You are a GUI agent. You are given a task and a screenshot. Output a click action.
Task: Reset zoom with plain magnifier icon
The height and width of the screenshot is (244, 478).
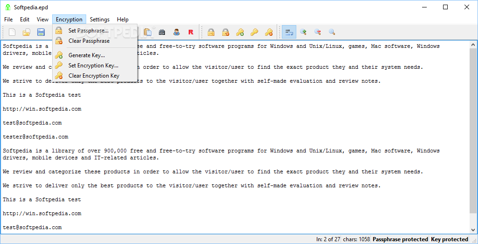coord(332,32)
